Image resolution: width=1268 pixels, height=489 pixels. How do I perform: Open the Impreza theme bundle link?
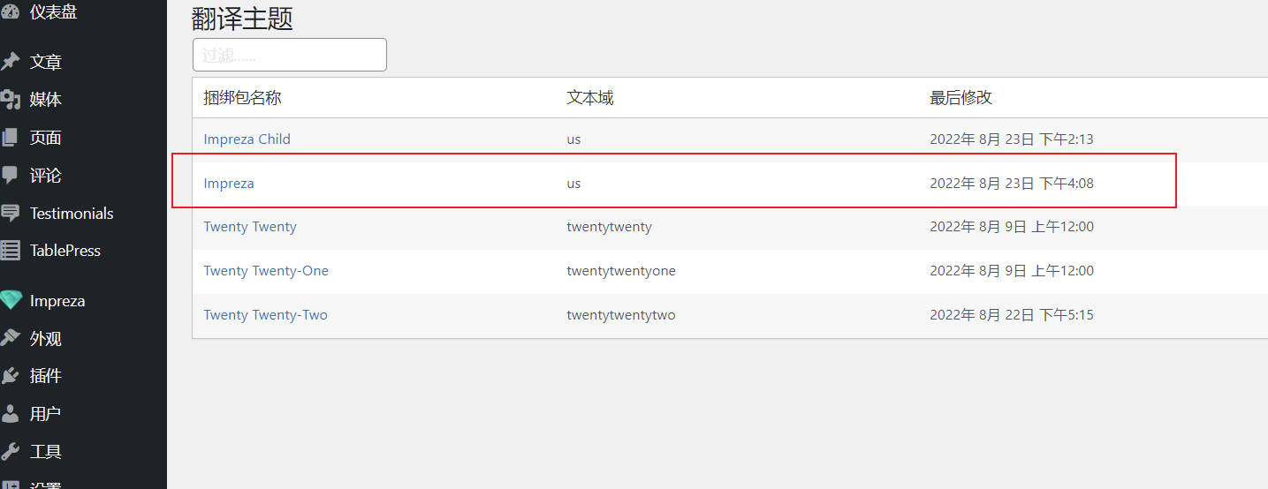pos(229,184)
